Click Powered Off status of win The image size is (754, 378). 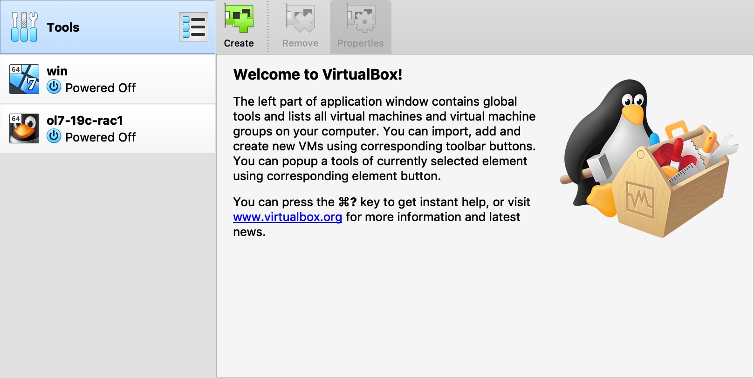(101, 88)
